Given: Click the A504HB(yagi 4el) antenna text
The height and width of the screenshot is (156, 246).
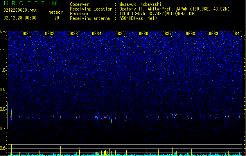Looking at the screenshot, I should (138, 18).
